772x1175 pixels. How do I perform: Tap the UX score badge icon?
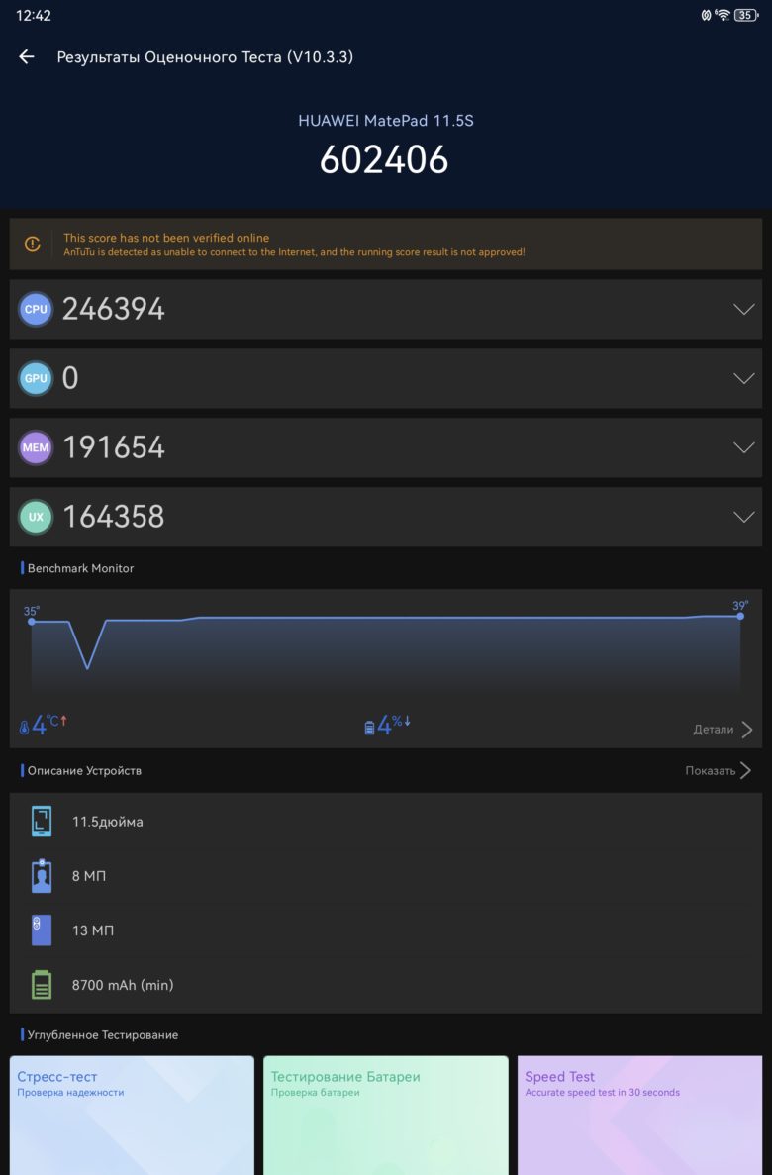pyautogui.click(x=36, y=517)
